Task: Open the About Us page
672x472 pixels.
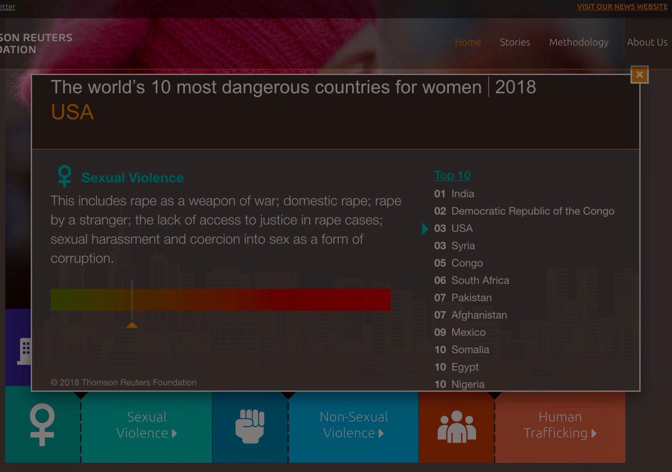Action: (x=647, y=42)
